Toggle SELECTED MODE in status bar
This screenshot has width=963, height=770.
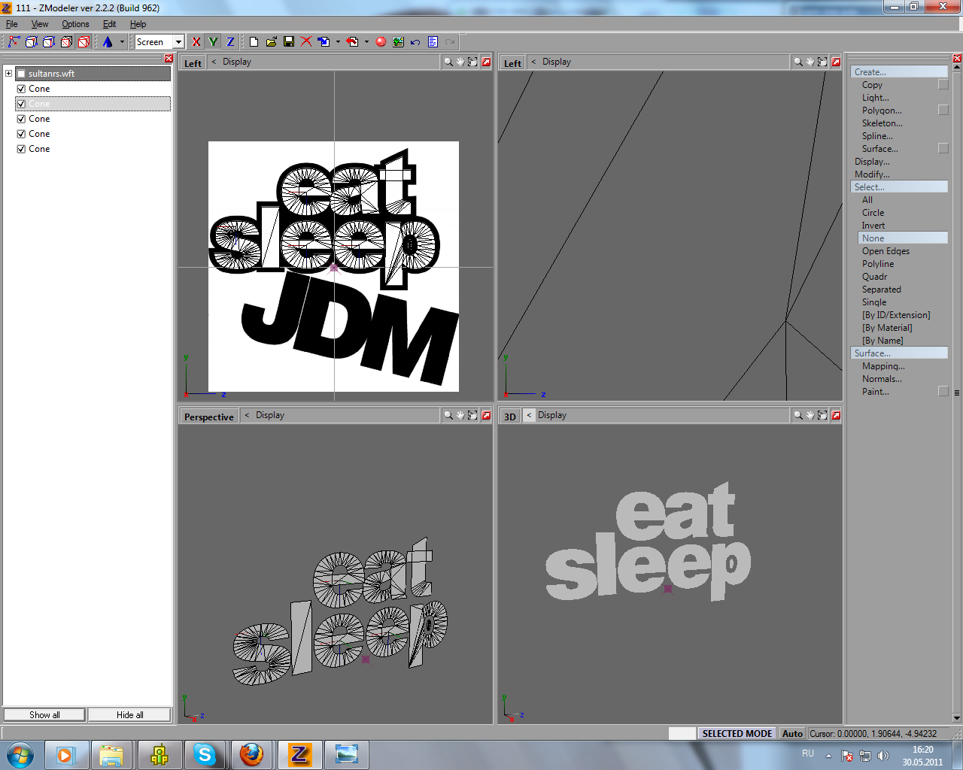click(x=737, y=734)
